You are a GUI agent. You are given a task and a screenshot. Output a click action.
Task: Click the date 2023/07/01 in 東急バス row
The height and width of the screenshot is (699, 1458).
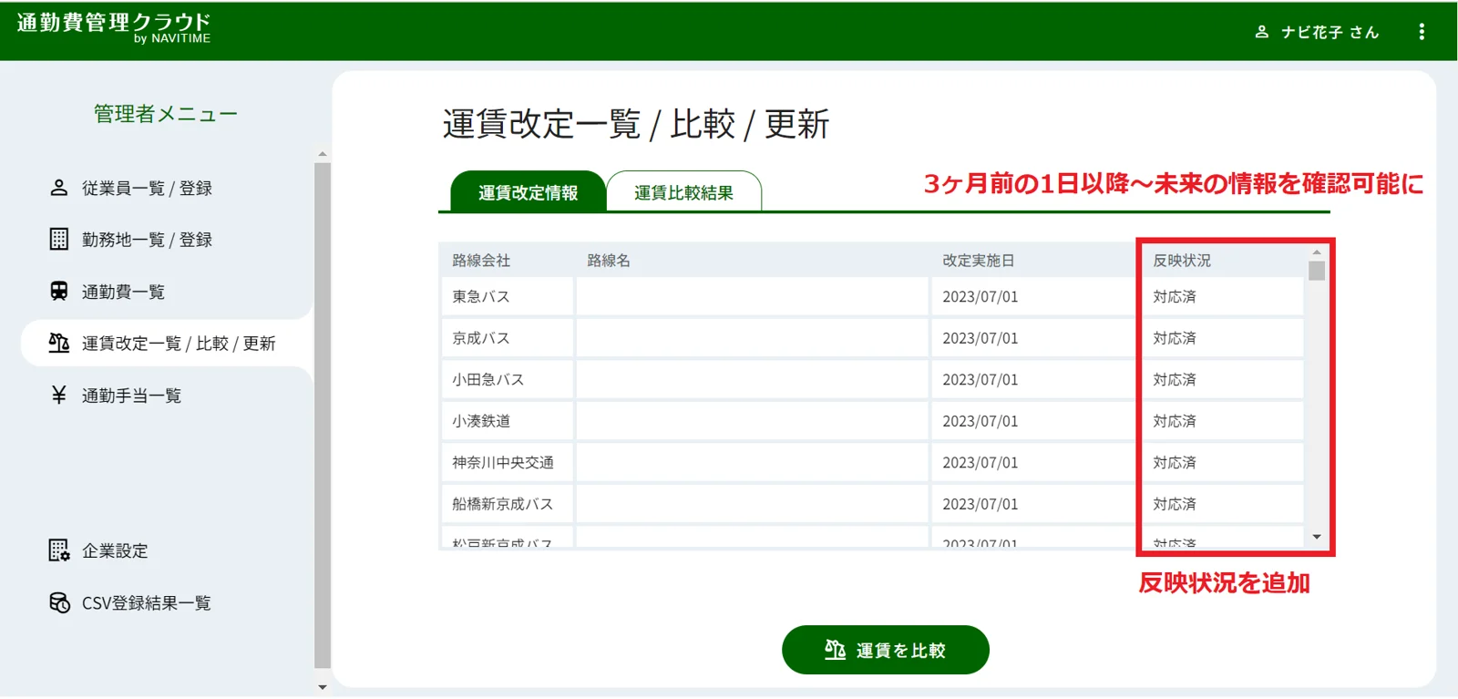tap(981, 297)
